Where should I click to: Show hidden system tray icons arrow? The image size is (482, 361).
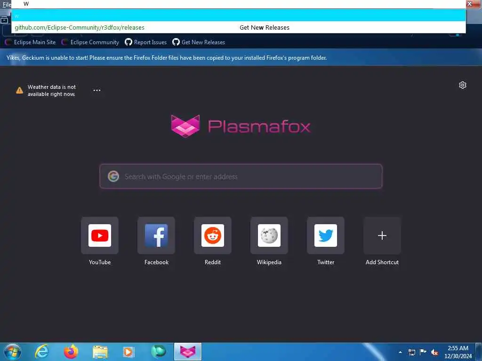[400, 352]
